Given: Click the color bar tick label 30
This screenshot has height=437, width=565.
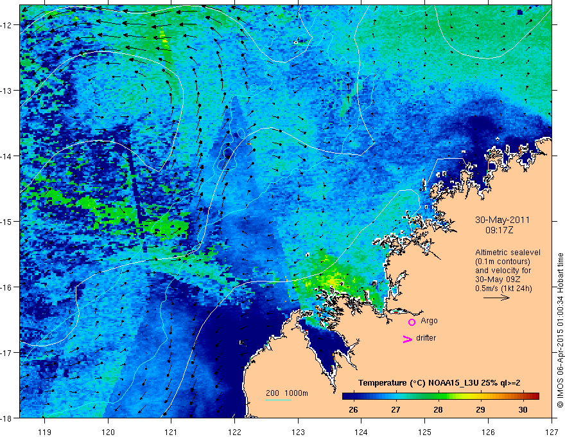Looking at the screenshot, I should click(x=523, y=409).
